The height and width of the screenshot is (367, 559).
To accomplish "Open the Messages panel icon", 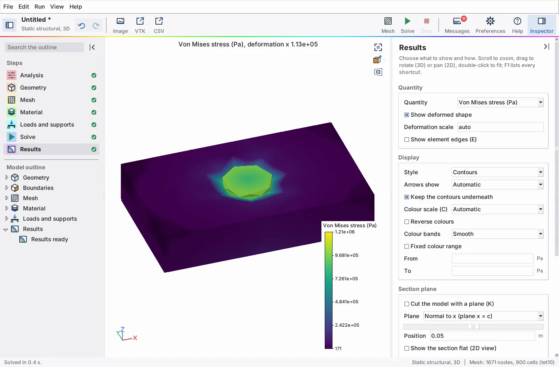I will click(x=457, y=25).
